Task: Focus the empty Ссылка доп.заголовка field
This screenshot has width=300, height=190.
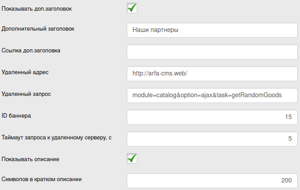Action: [212, 52]
